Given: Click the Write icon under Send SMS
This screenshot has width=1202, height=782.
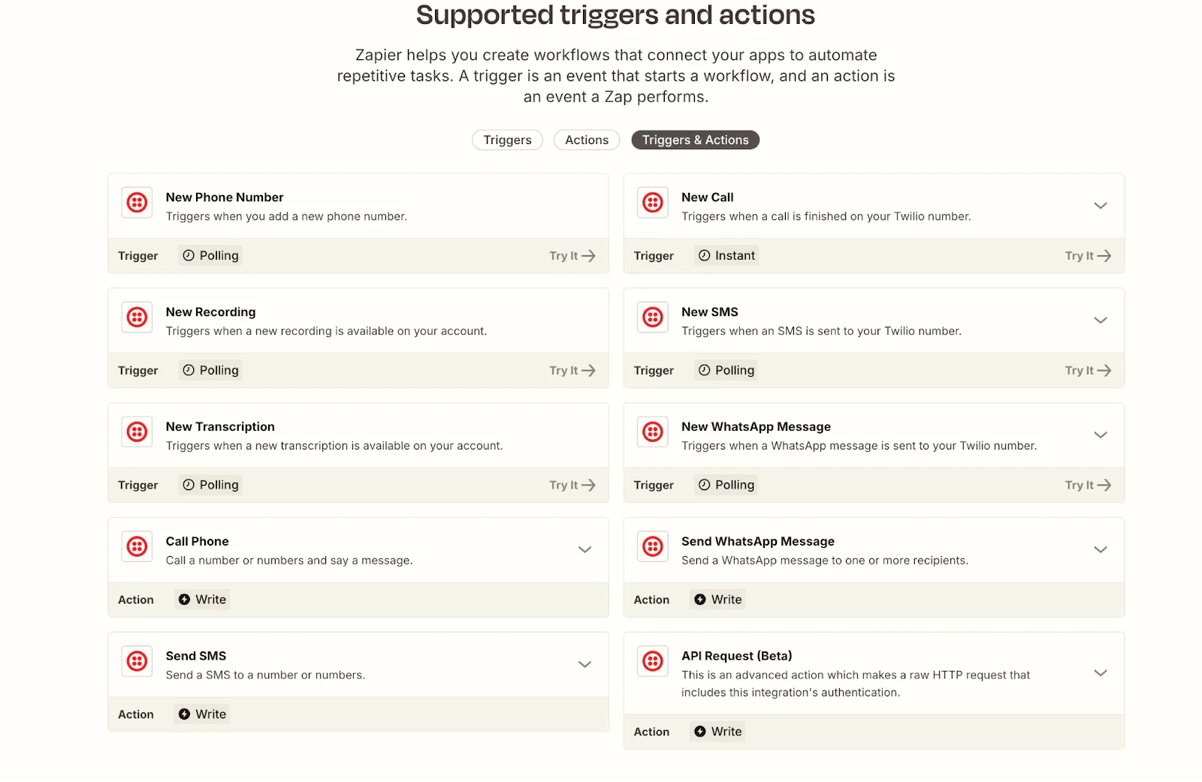Looking at the screenshot, I should (185, 714).
